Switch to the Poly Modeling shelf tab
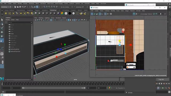 tap(21, 10)
